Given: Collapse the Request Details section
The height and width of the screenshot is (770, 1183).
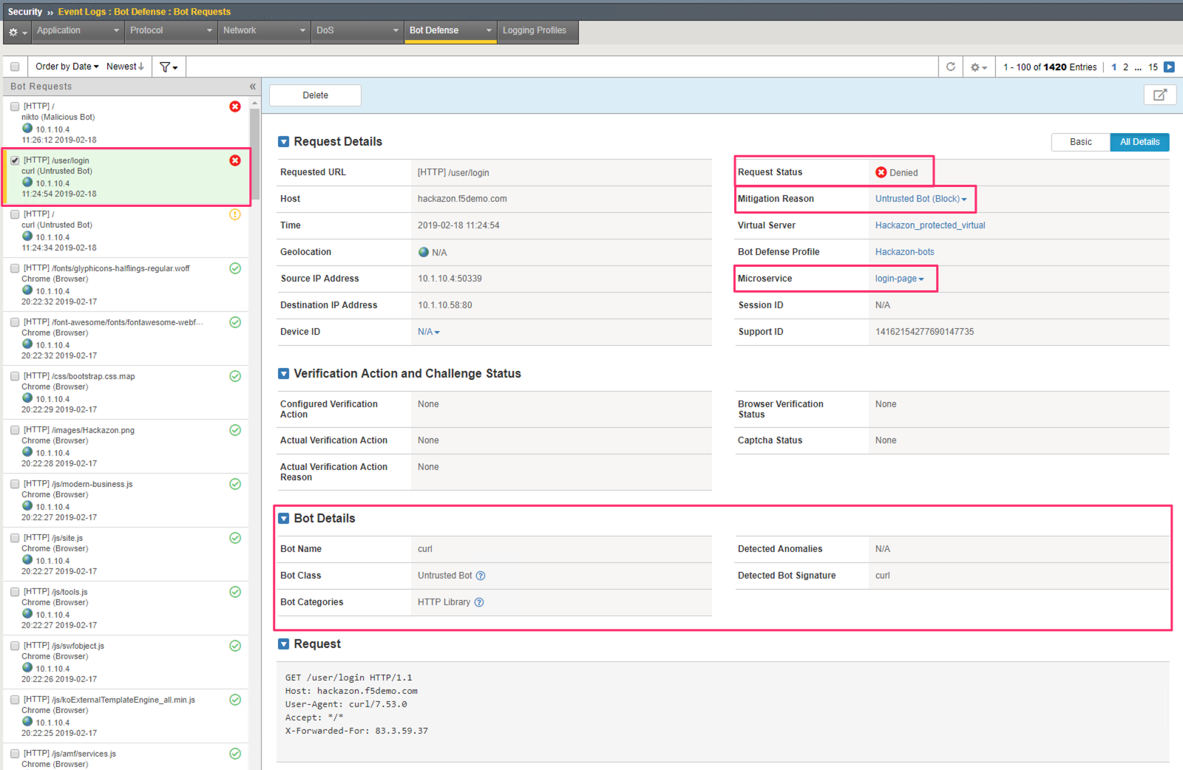Looking at the screenshot, I should click(x=283, y=142).
